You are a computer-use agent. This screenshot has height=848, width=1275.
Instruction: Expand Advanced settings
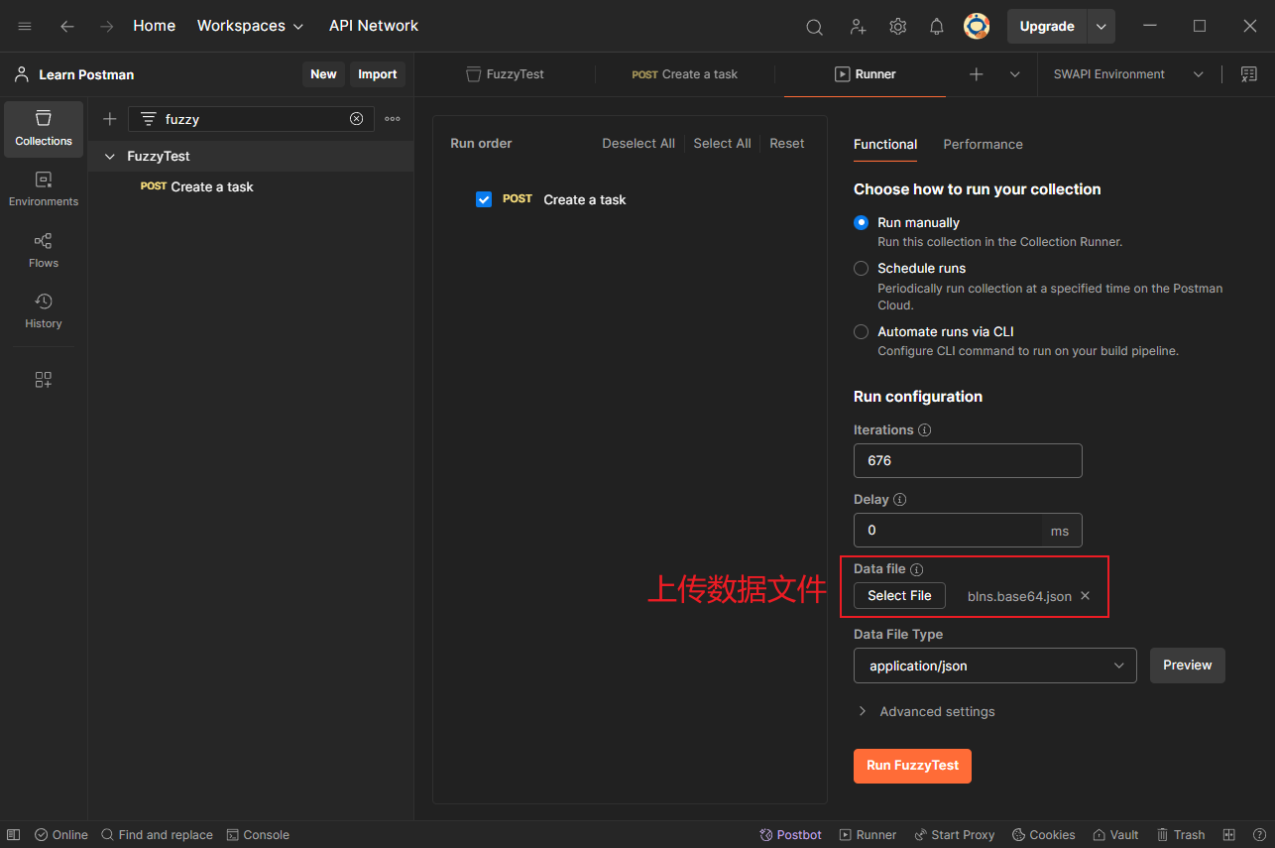coord(926,712)
